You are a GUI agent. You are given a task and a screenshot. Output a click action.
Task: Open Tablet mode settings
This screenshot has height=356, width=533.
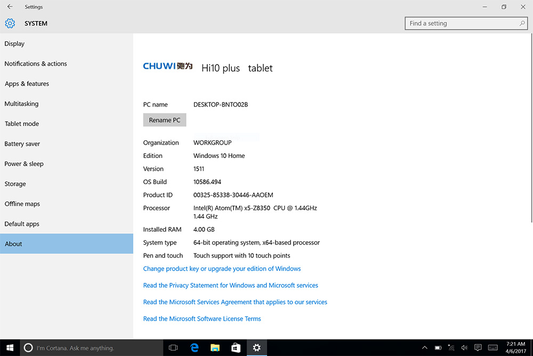pyautogui.click(x=67, y=124)
